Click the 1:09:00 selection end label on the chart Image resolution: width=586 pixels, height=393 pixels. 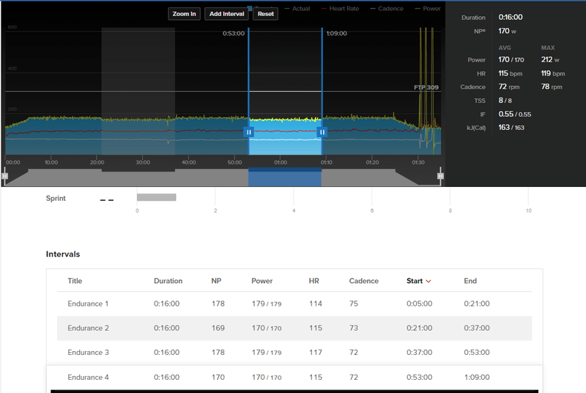click(336, 33)
